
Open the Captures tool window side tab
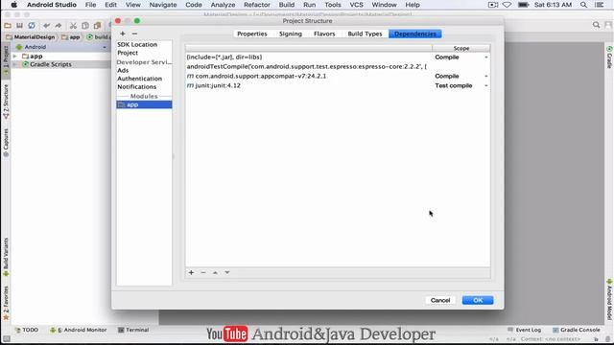pyautogui.click(x=6, y=143)
